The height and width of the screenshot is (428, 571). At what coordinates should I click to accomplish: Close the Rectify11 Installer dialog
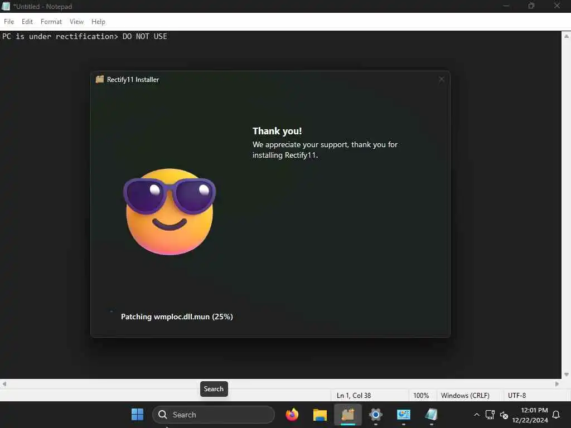tap(442, 79)
